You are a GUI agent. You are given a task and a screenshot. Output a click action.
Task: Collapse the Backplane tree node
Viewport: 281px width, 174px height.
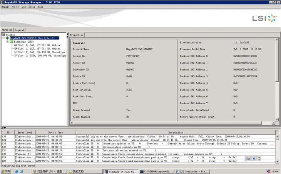click(7, 41)
